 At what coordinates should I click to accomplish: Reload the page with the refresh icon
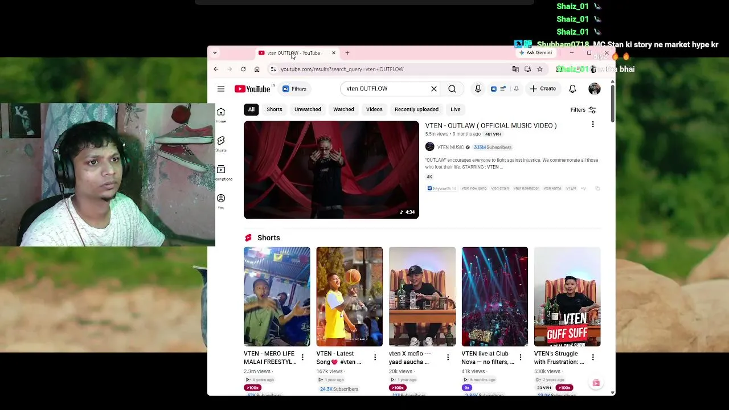coord(243,69)
